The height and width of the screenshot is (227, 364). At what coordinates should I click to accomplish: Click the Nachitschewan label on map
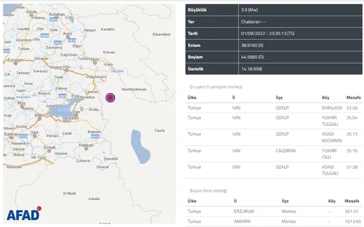(134, 90)
